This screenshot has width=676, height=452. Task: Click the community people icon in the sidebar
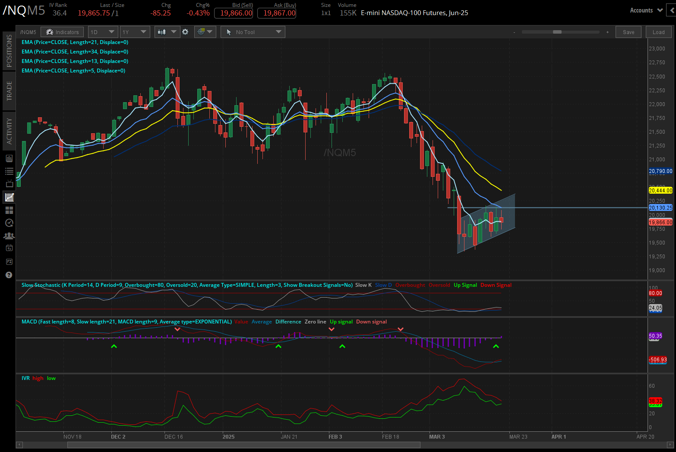pos(9,235)
